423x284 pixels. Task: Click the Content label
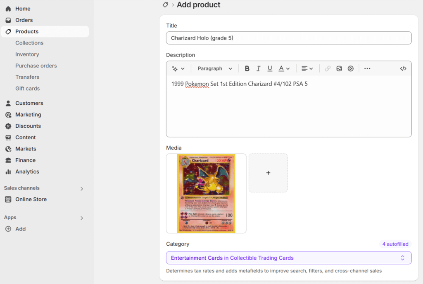tap(25, 138)
